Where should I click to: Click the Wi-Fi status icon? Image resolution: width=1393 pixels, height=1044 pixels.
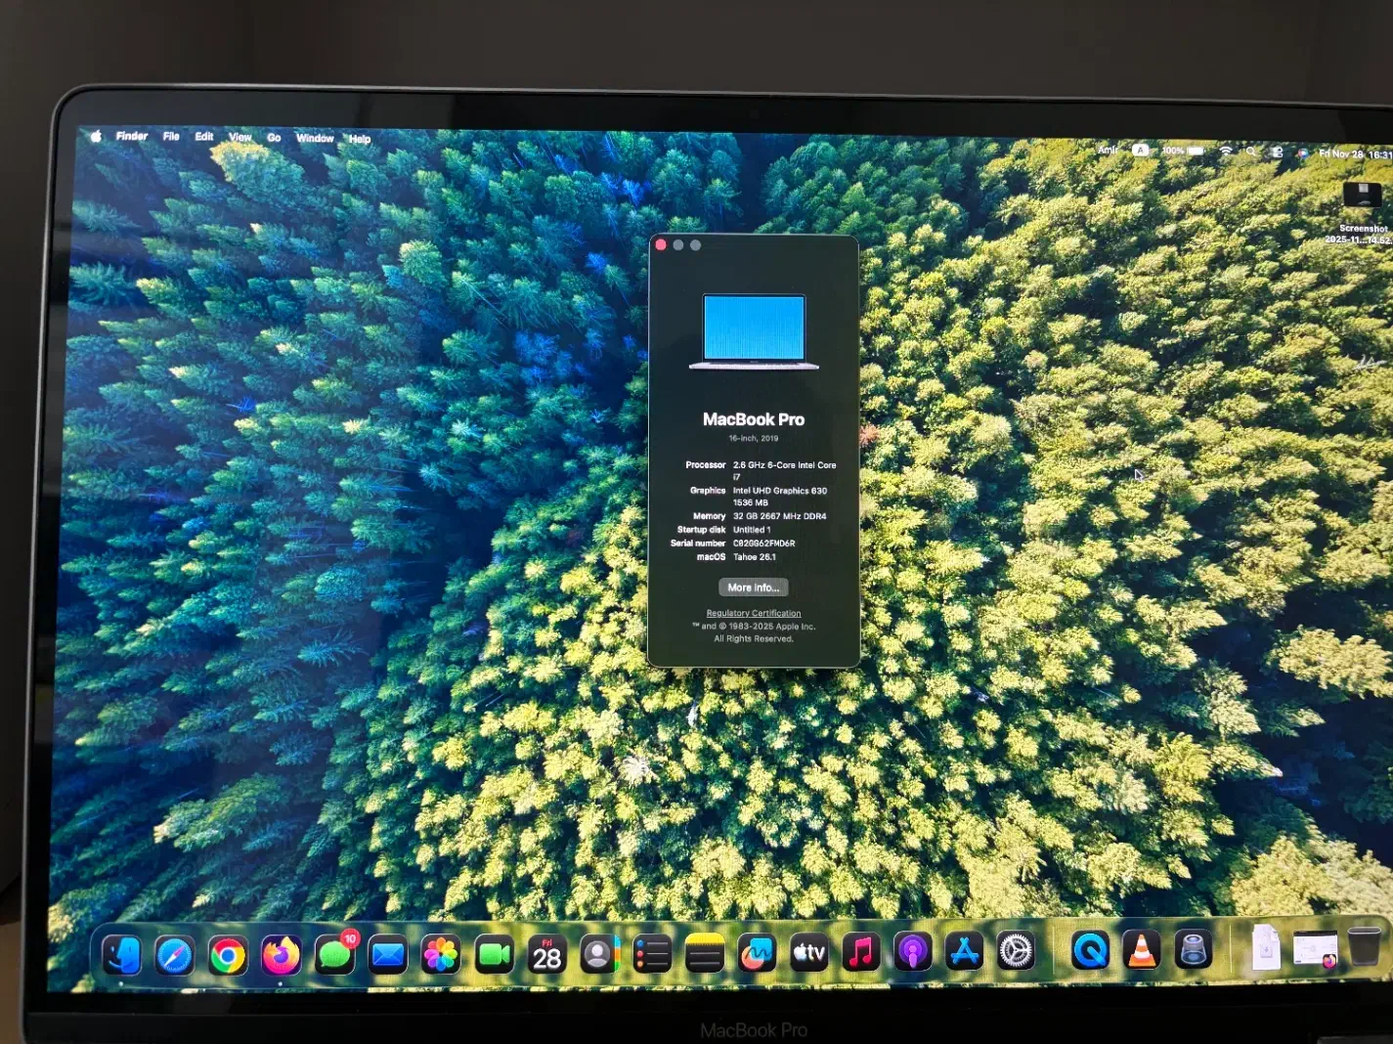pos(1225,152)
